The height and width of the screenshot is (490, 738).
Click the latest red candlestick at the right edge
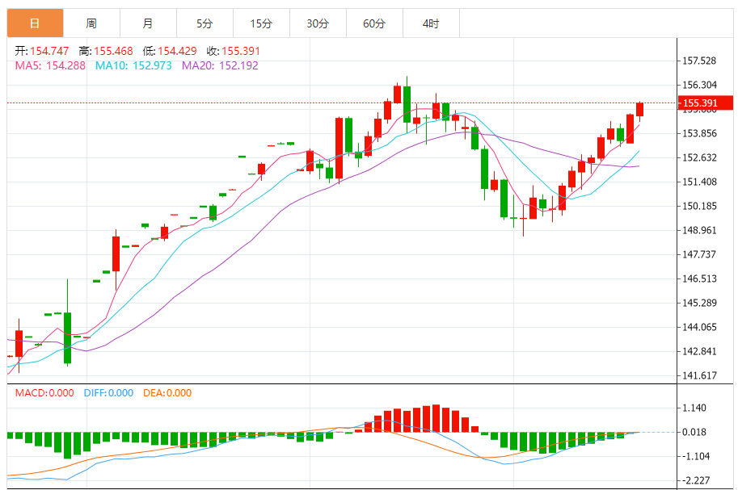coord(639,110)
